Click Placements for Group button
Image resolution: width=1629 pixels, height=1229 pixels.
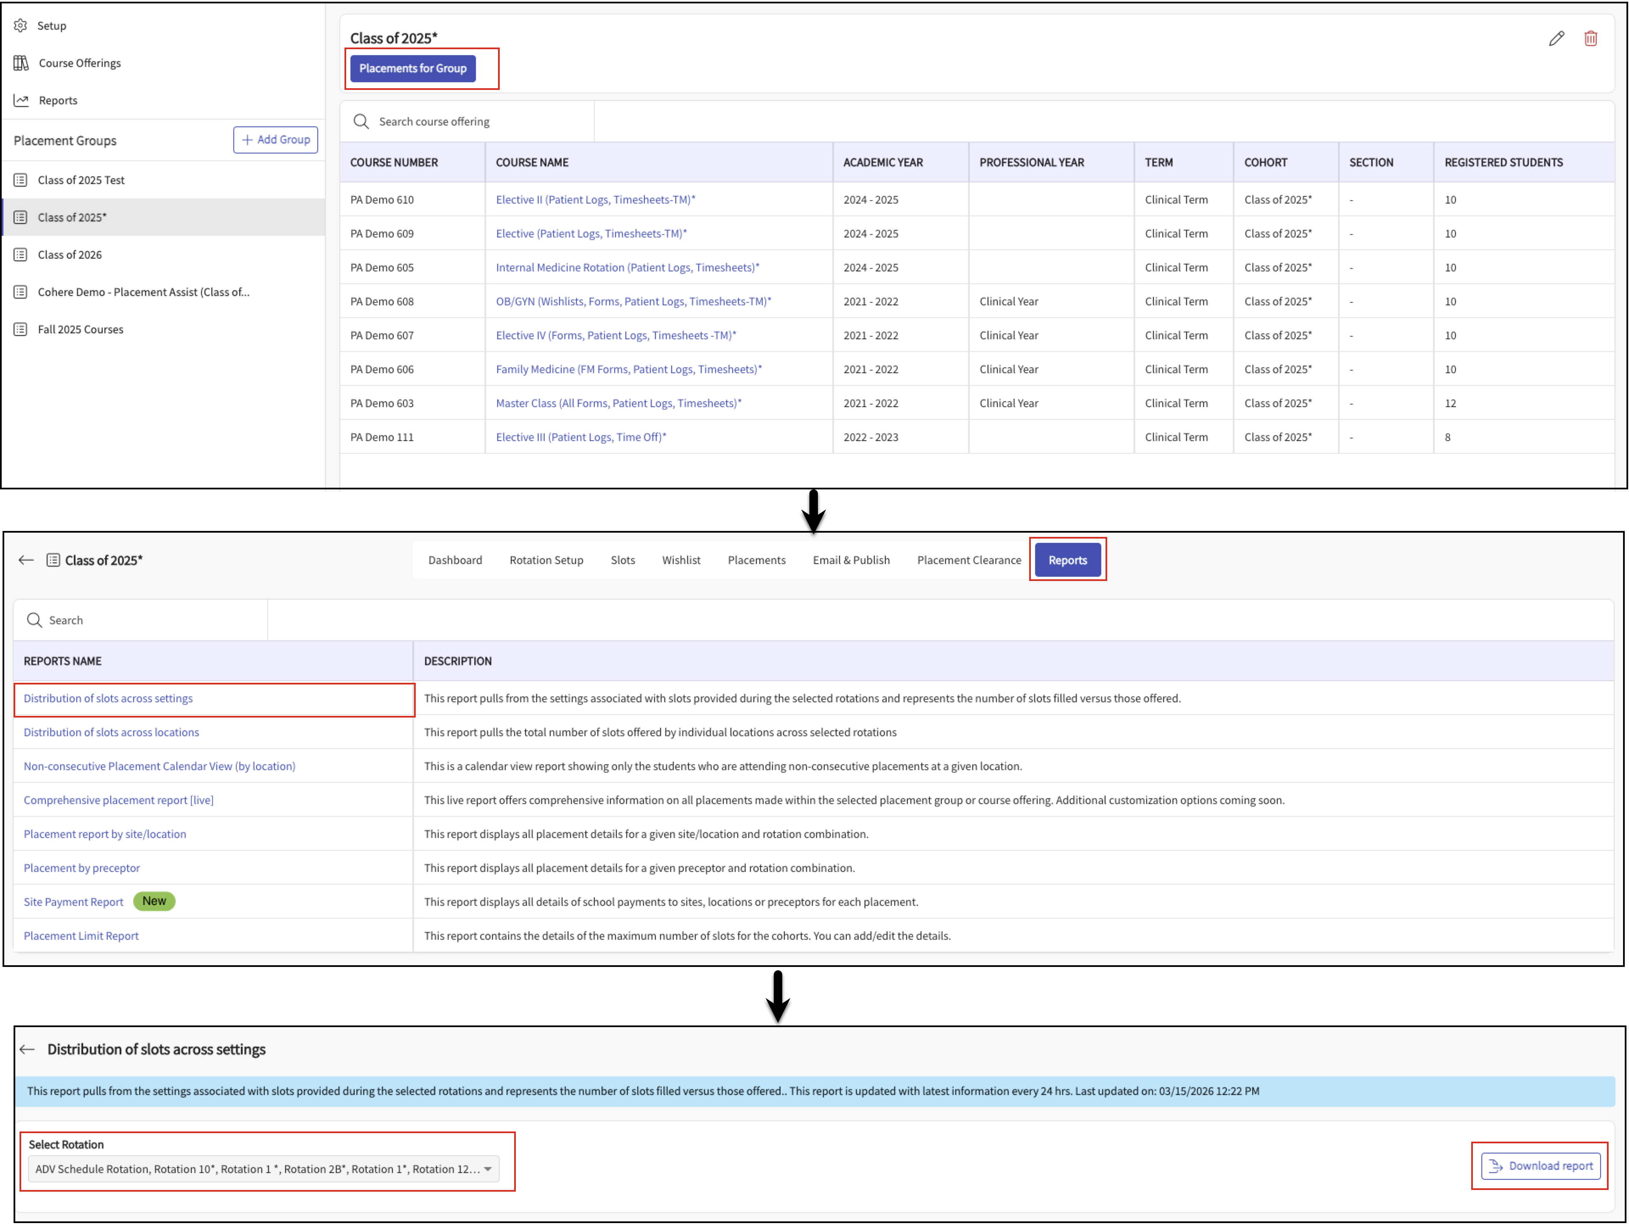coord(412,68)
